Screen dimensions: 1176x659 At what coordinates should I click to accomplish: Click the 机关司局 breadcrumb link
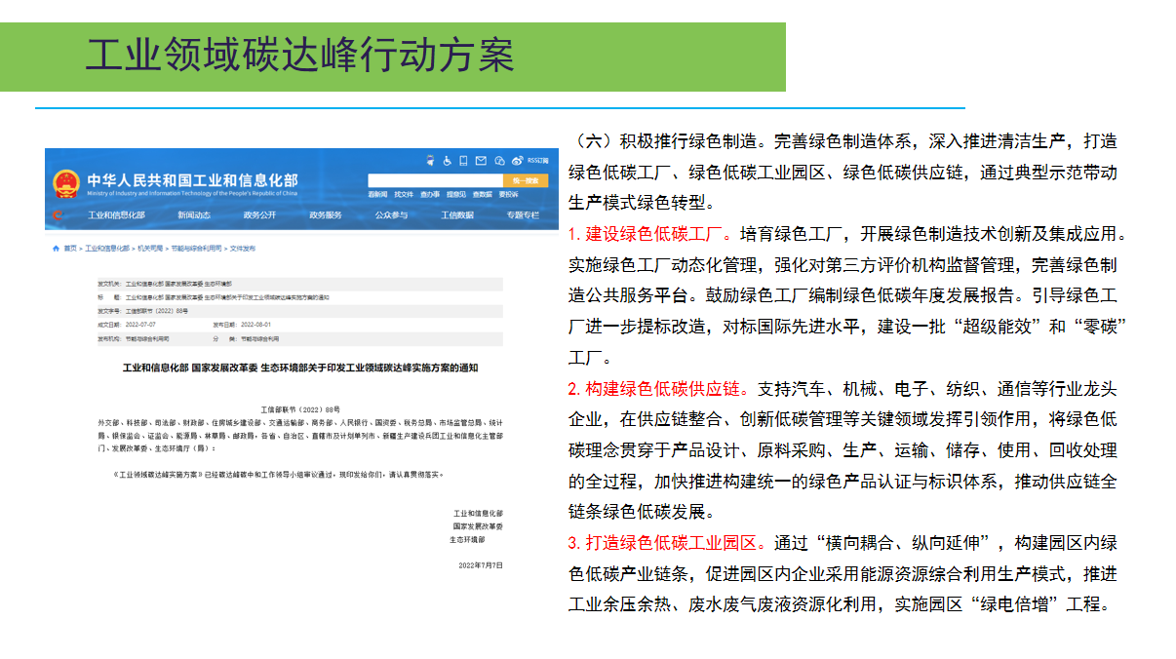(150, 249)
